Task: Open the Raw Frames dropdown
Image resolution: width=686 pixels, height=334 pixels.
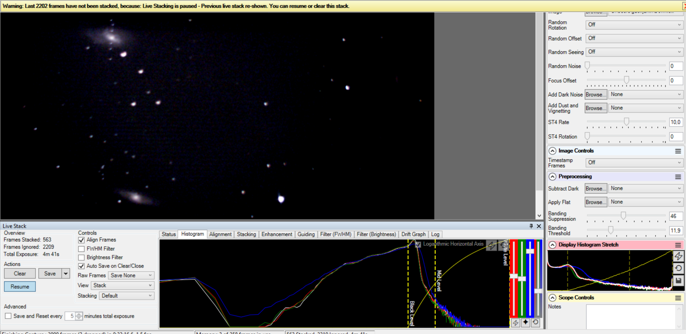Action: click(131, 275)
